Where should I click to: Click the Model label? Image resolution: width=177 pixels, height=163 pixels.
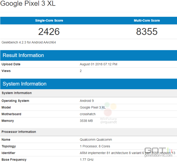tap(6, 108)
